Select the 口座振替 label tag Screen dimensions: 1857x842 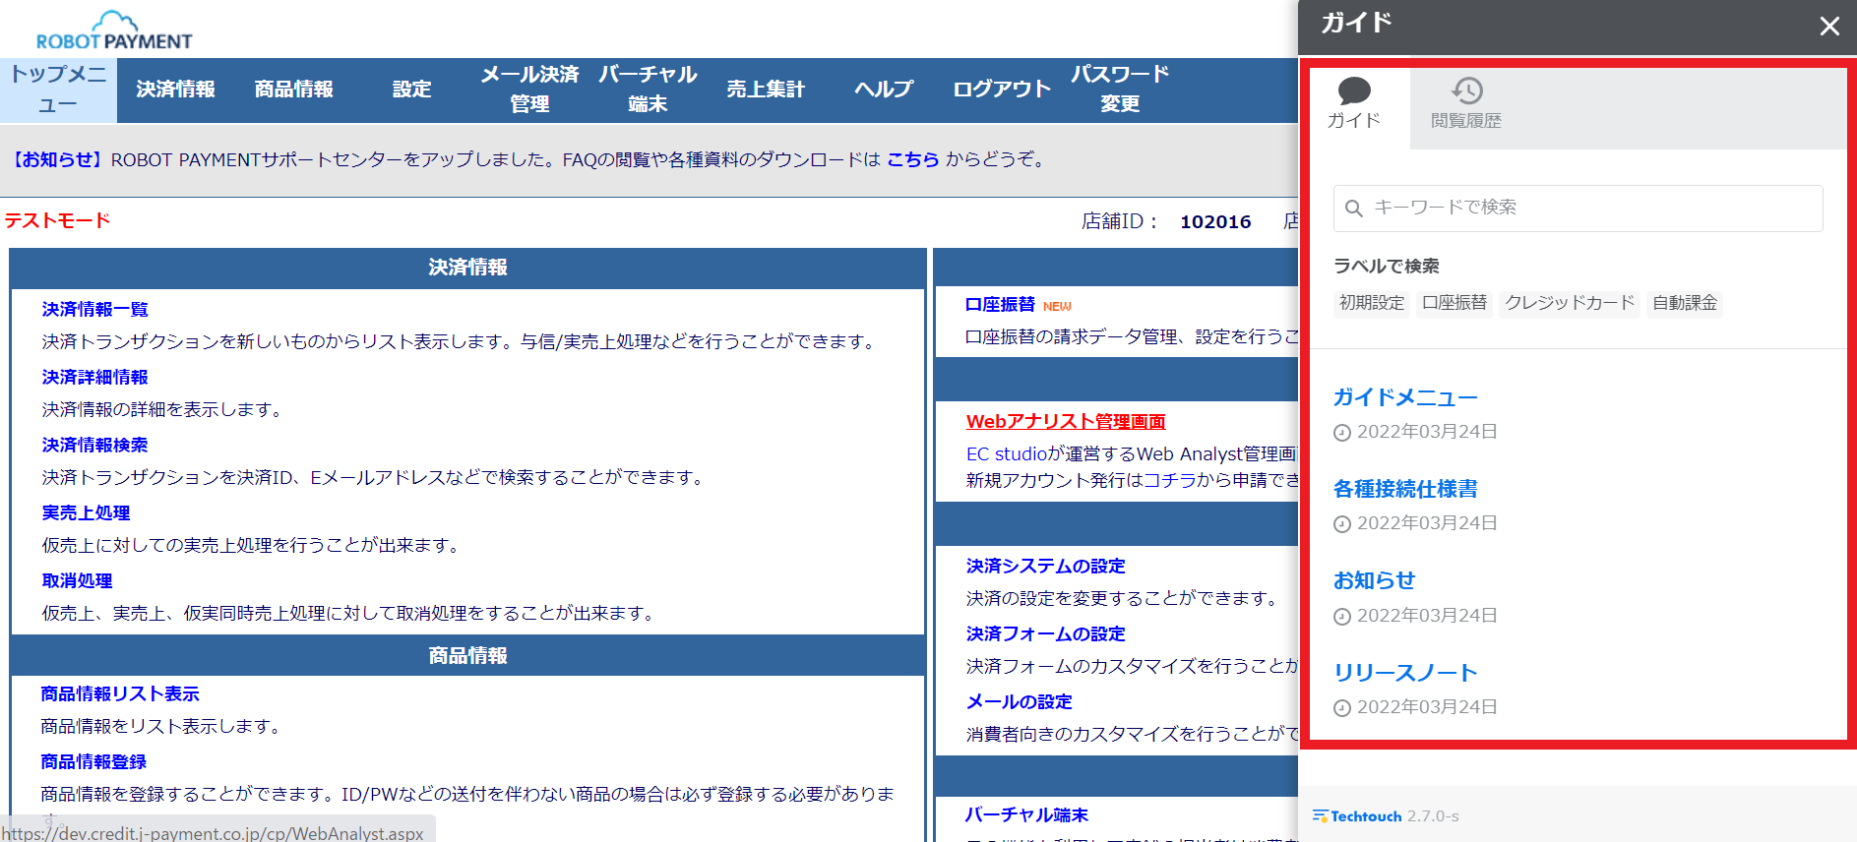point(1454,303)
